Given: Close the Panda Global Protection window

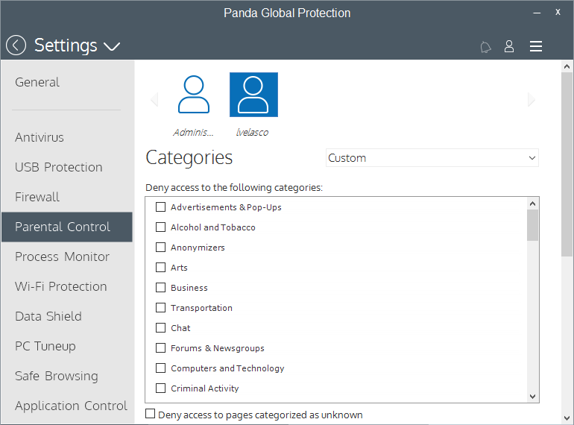Looking at the screenshot, I should [558, 12].
